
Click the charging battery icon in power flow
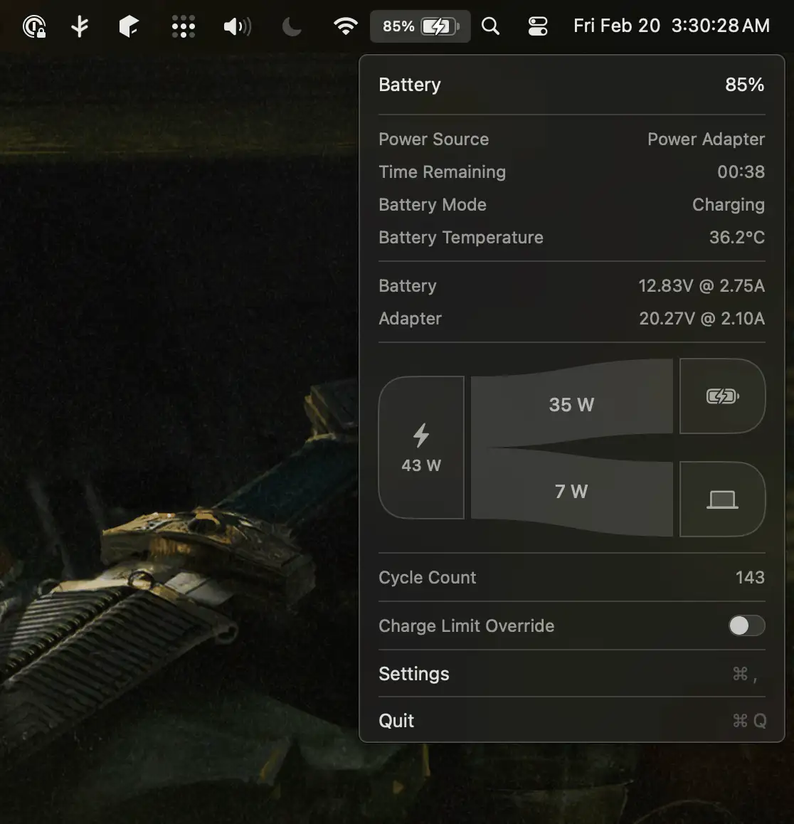tap(722, 396)
